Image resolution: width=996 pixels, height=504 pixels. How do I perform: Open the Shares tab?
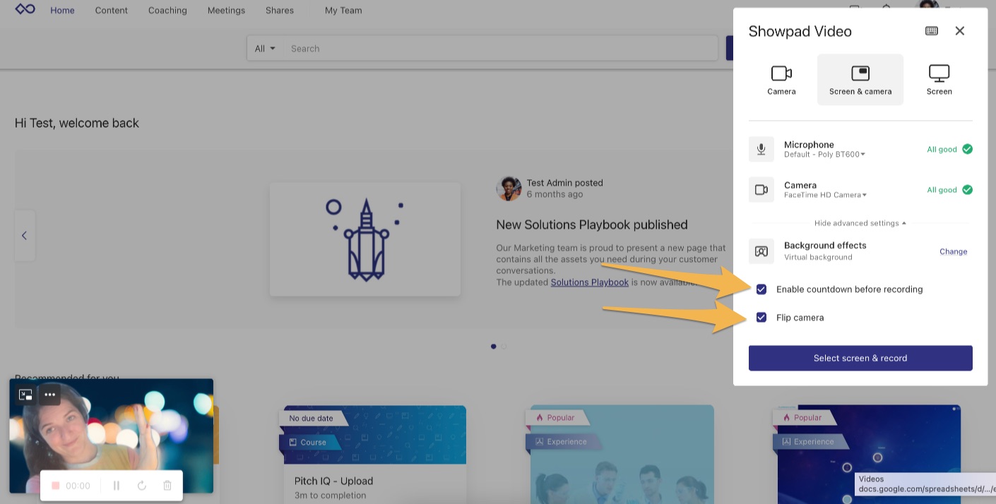[x=279, y=11]
